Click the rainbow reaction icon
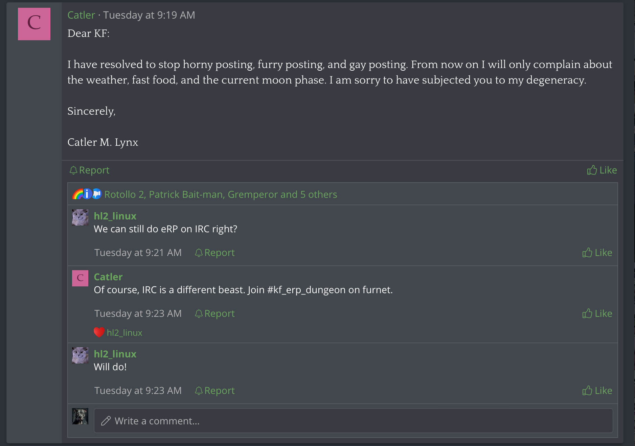Viewport: 635px width, 446px height. (x=78, y=194)
